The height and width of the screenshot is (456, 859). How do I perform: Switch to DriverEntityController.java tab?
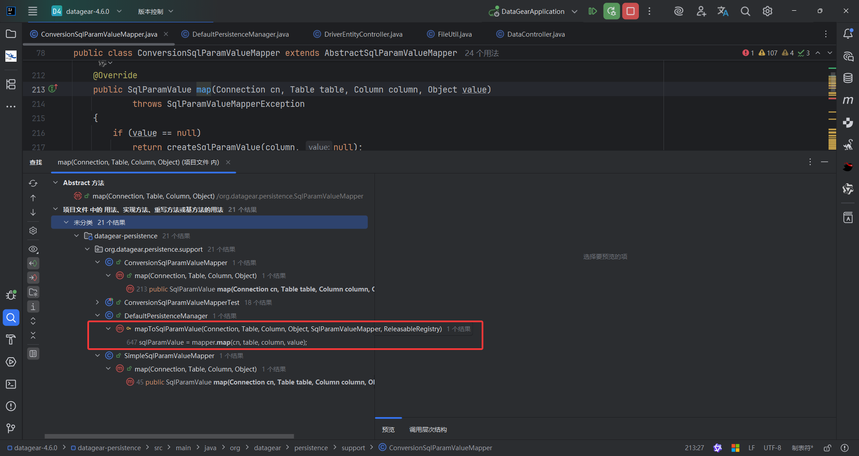[358, 34]
